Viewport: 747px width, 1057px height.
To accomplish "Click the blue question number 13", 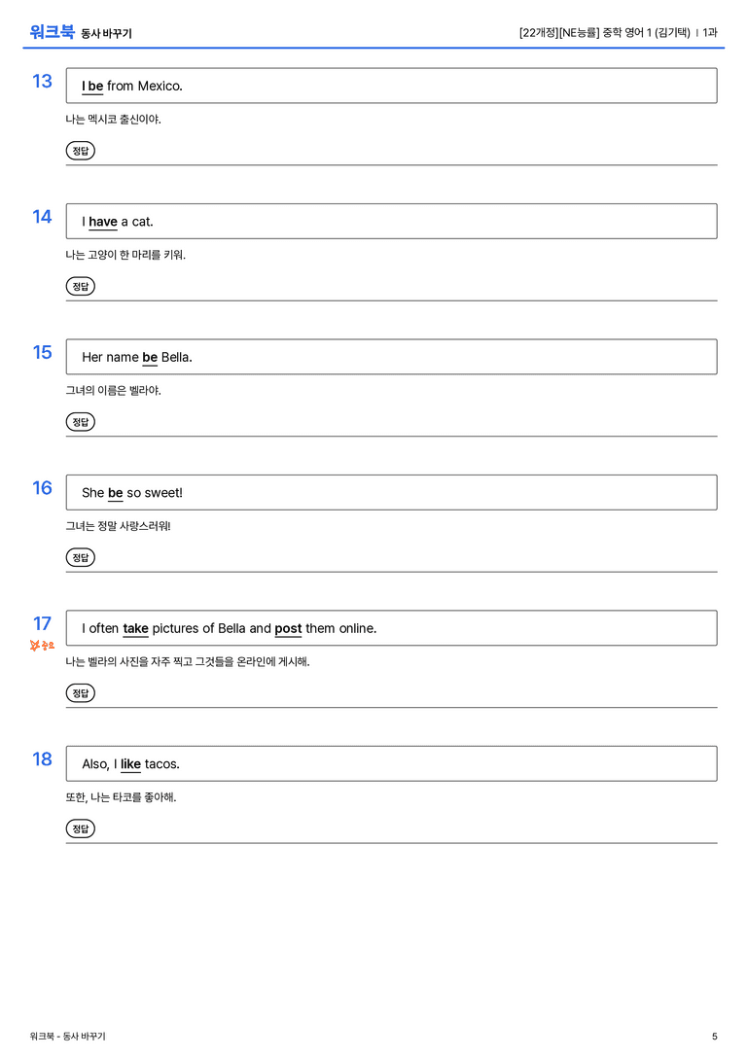I will click(x=42, y=82).
